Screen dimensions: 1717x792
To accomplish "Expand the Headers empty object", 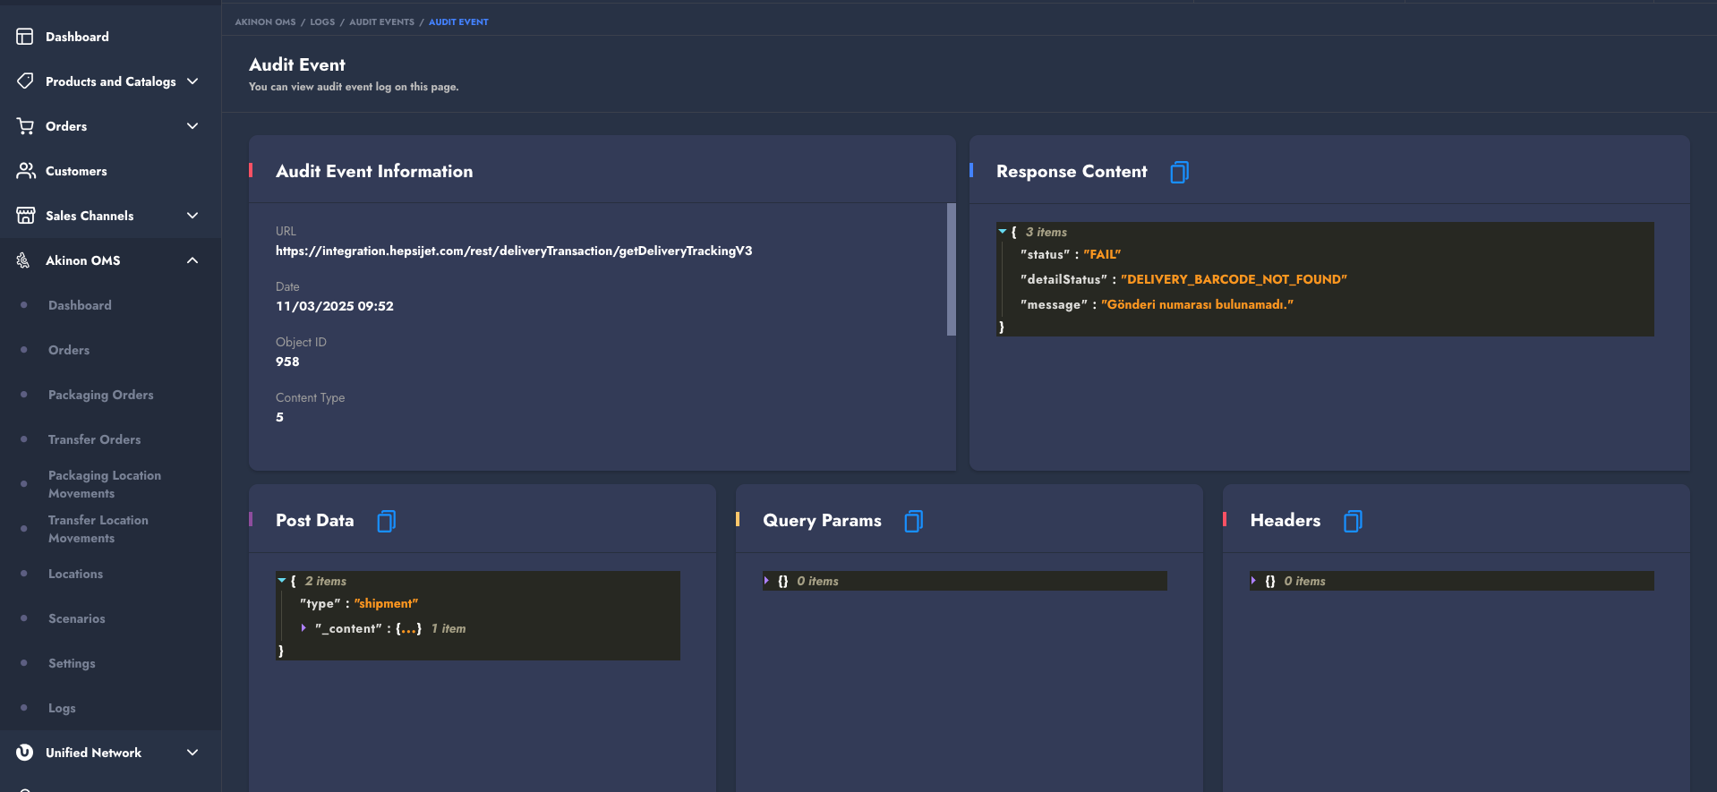I will (1254, 581).
